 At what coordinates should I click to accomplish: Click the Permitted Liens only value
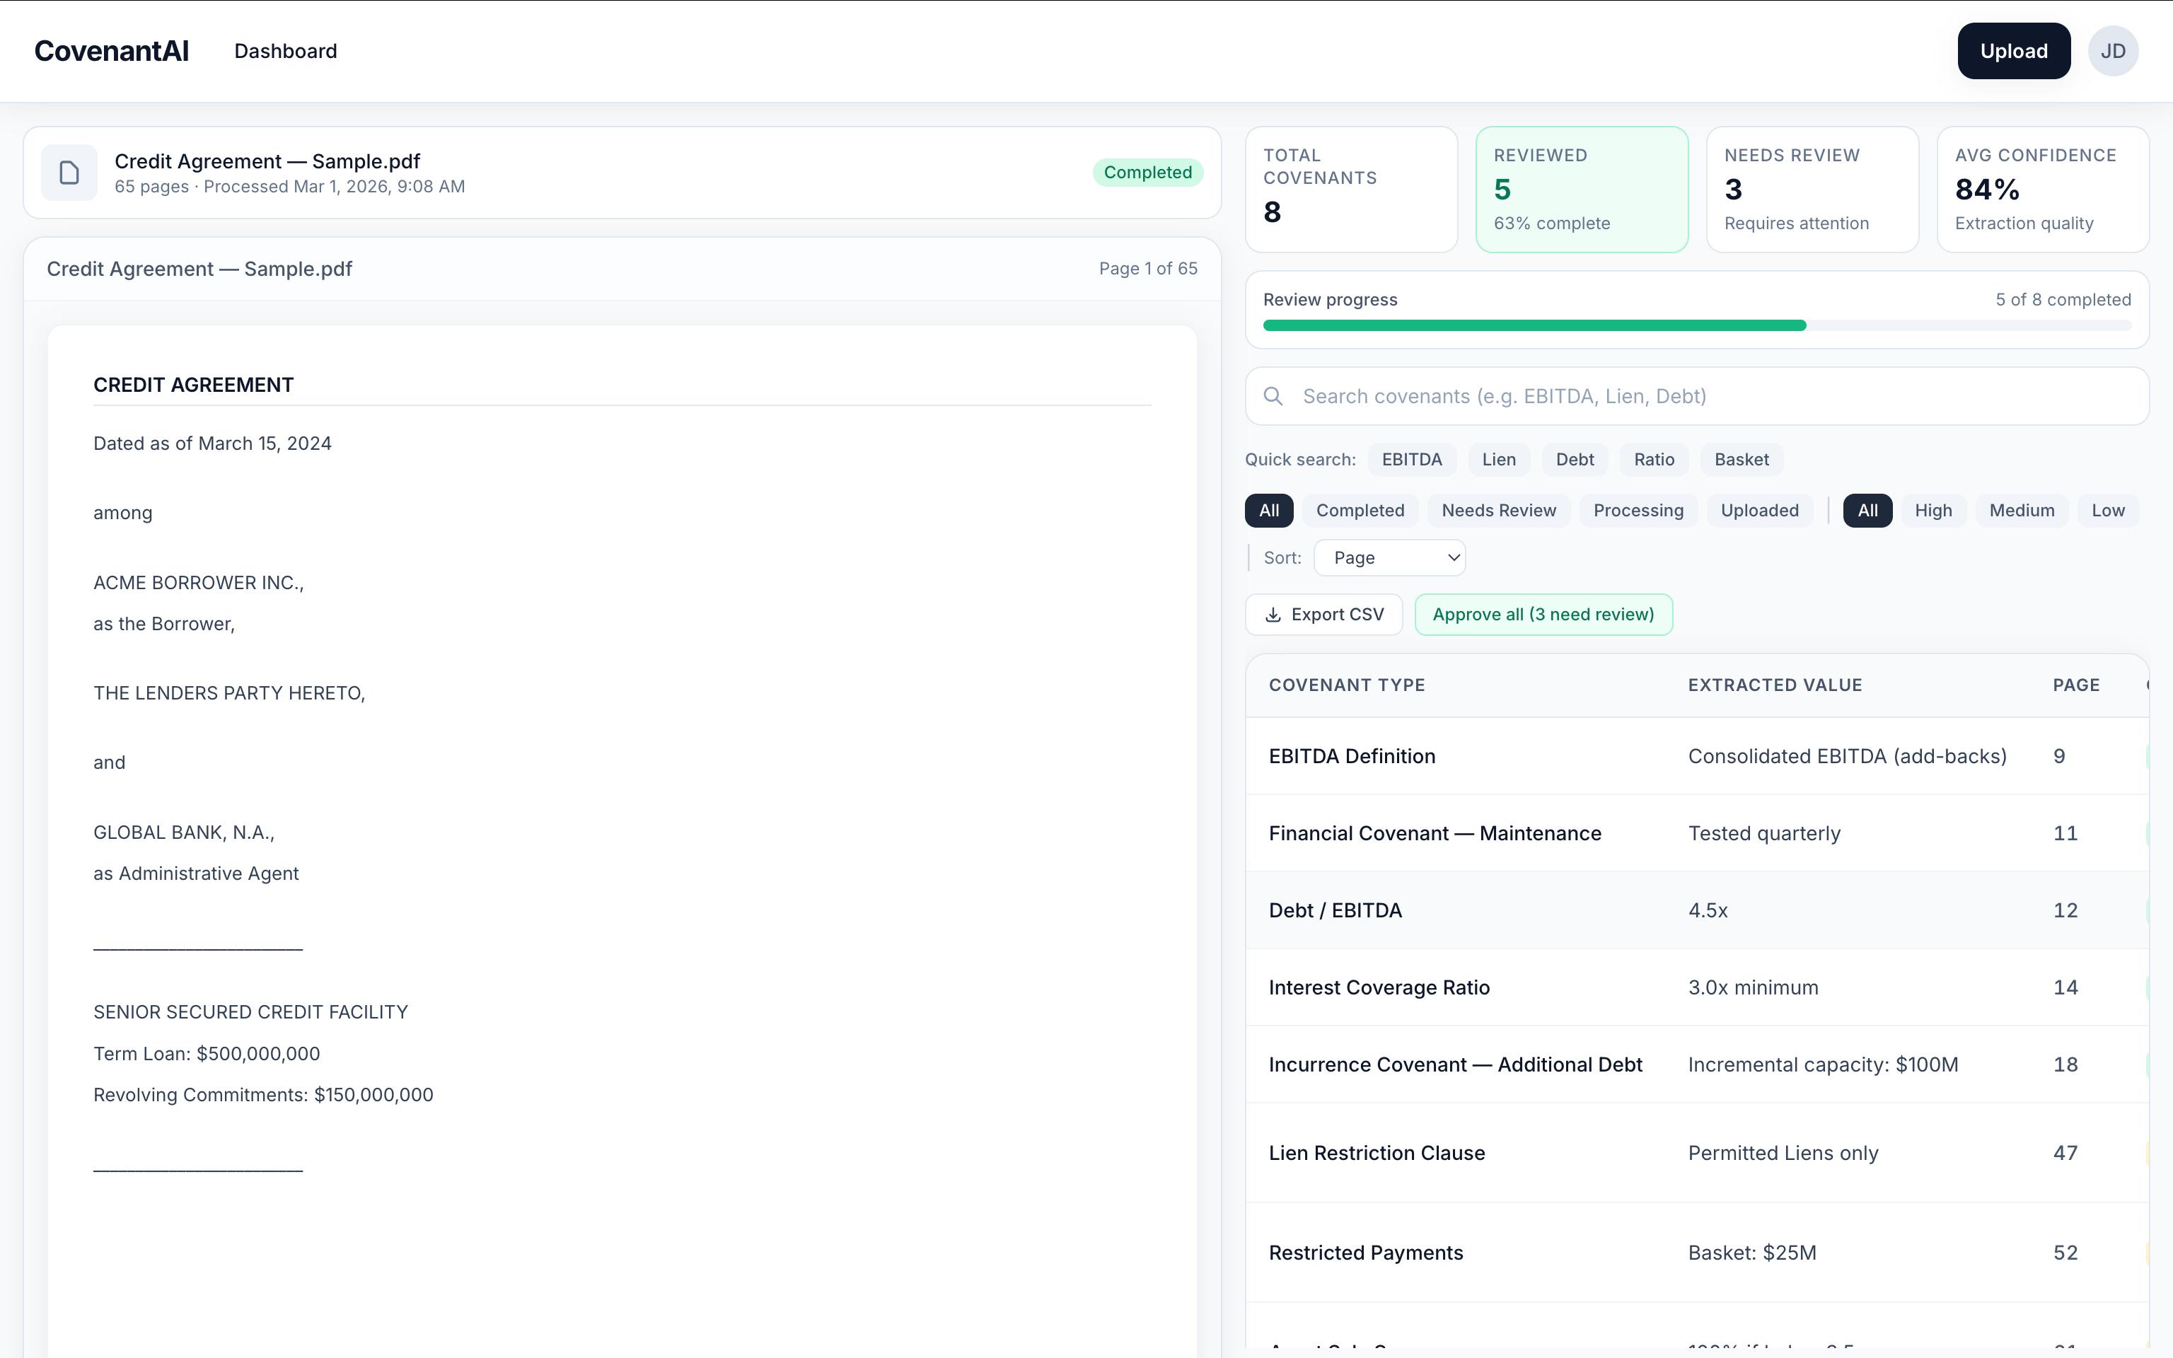point(1783,1153)
